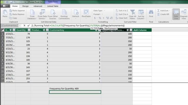Open the Find dialog
Viewport: 188px width, 105px height.
tap(151, 13)
